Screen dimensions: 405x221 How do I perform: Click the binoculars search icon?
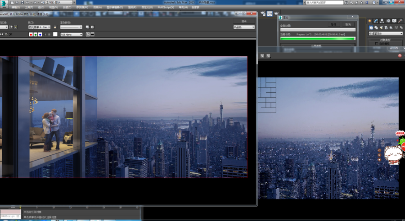point(346,2)
